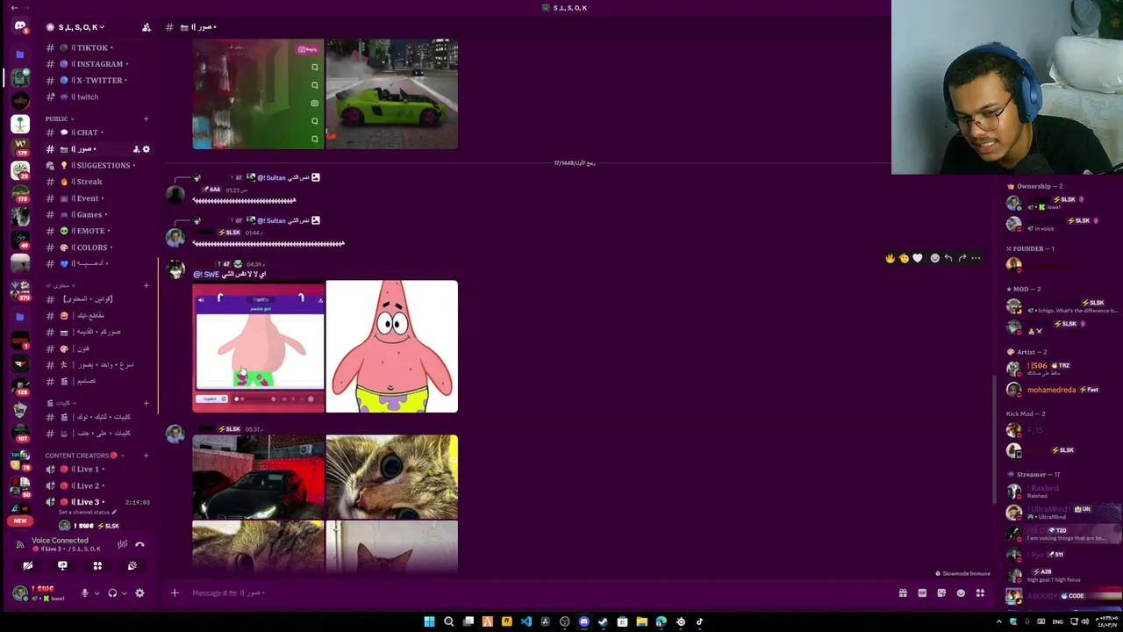This screenshot has height=632, width=1123.
Task: Open the soundboard from voice panel
Action: tap(132, 566)
